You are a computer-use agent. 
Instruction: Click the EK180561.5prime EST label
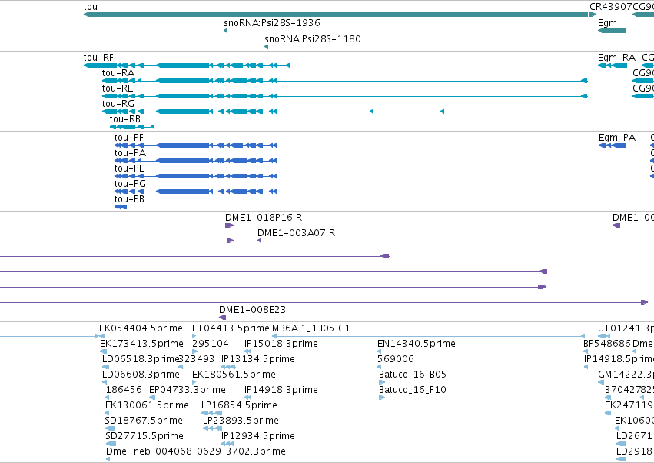(x=234, y=375)
